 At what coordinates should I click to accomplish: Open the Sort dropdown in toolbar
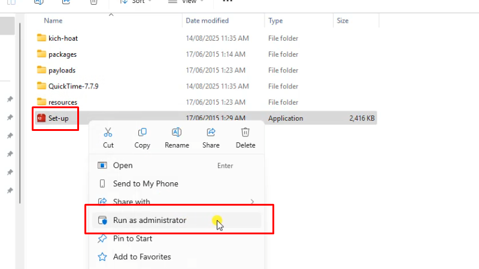coord(136,2)
